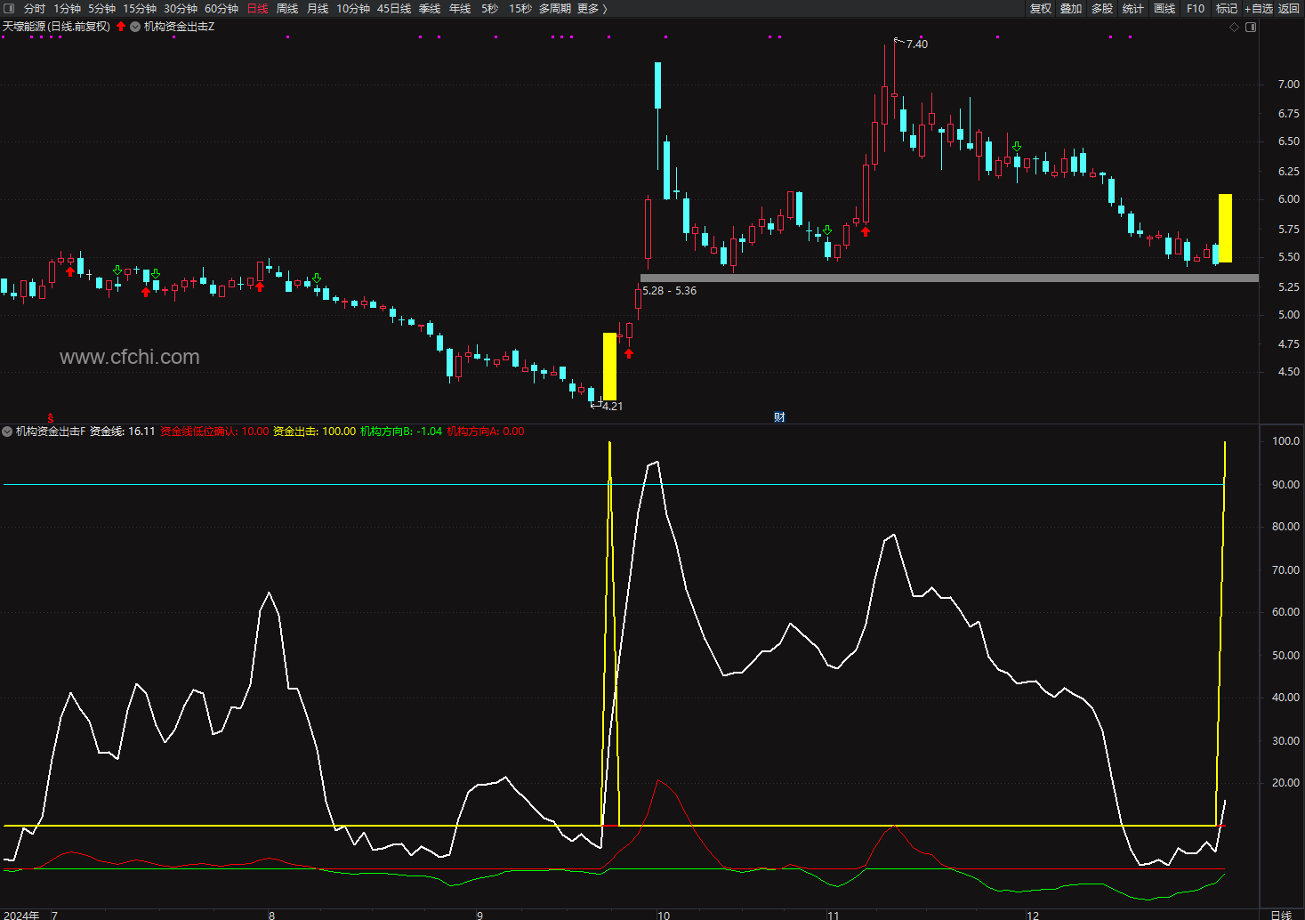Open 多股 multi-stock view
The width and height of the screenshot is (1305, 920).
pyautogui.click(x=1102, y=8)
